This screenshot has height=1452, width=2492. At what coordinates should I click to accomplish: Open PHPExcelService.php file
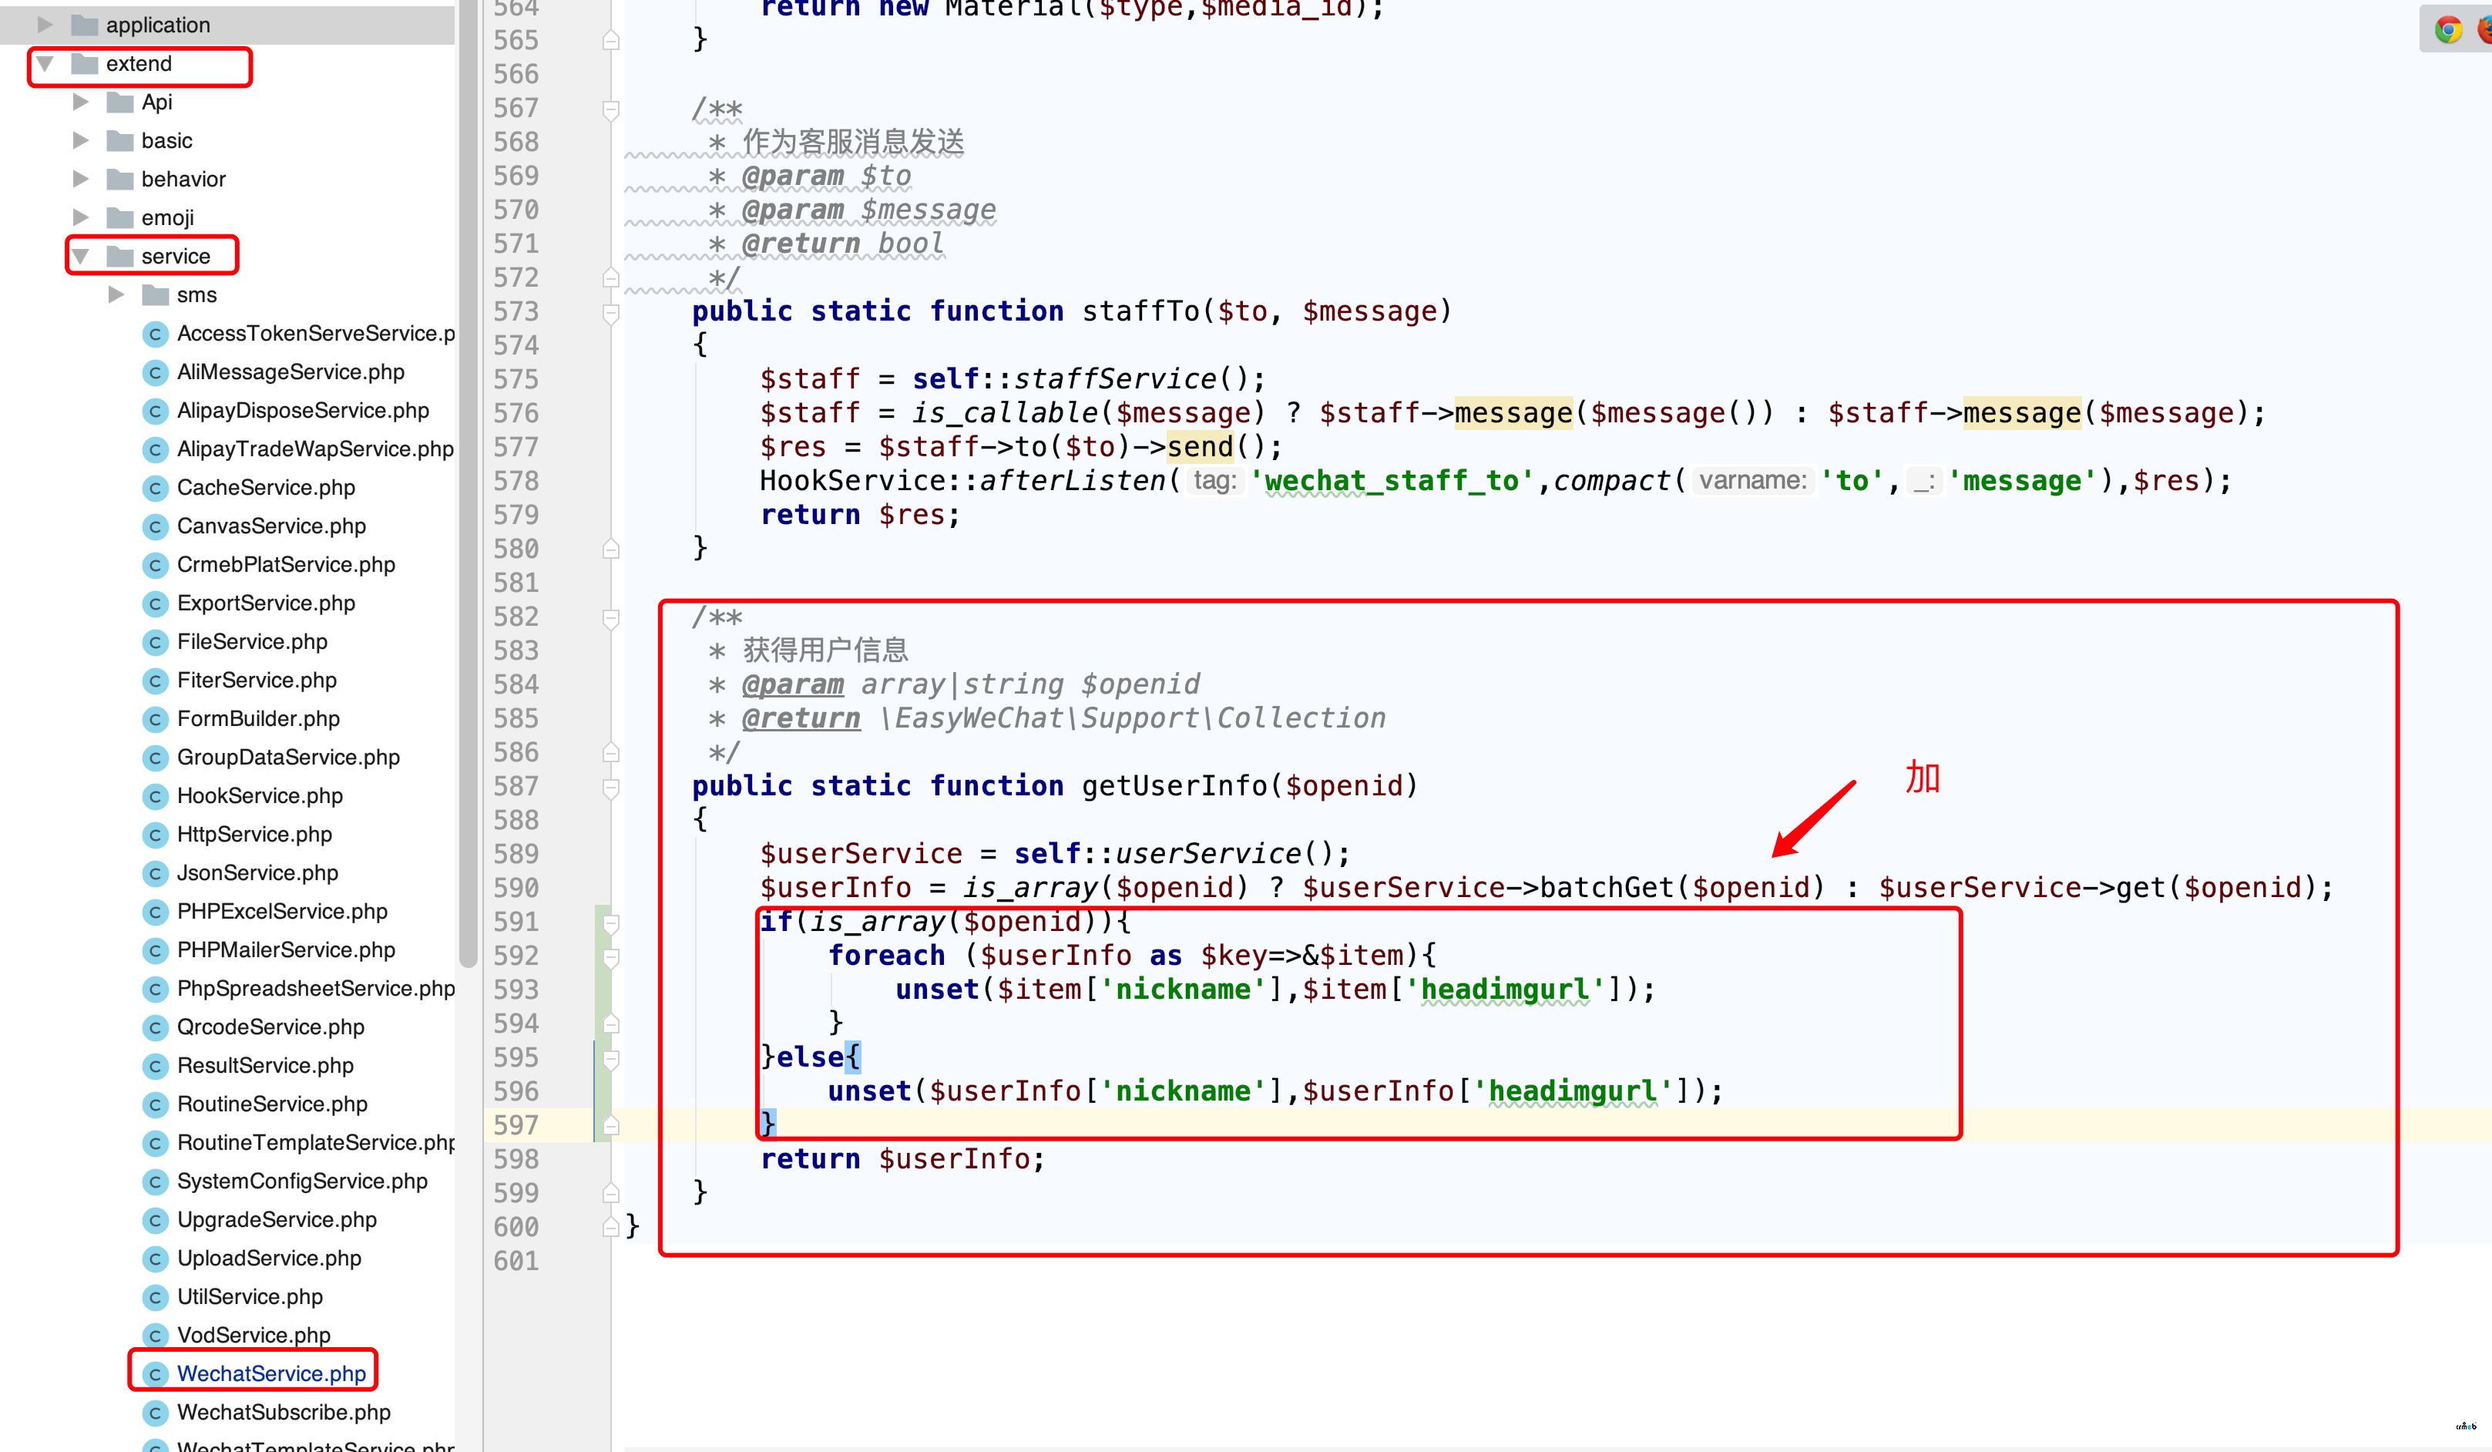click(282, 911)
